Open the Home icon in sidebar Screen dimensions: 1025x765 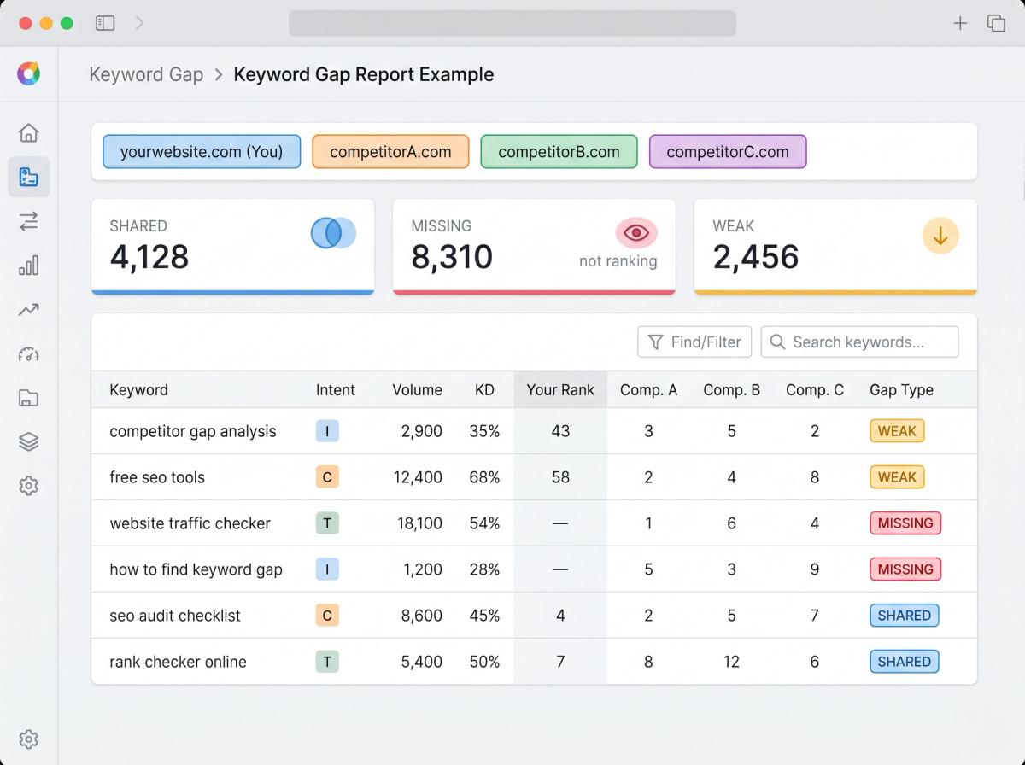(x=29, y=132)
